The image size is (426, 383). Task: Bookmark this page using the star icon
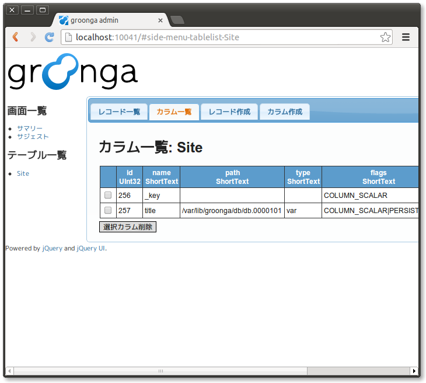(385, 37)
